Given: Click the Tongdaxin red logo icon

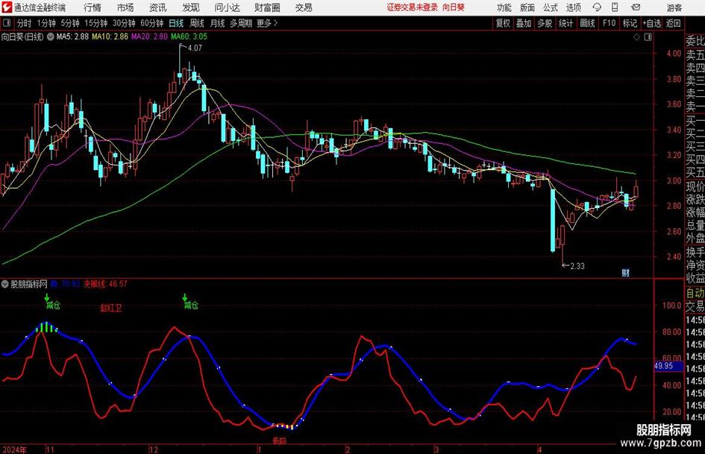Looking at the screenshot, I should pyautogui.click(x=7, y=7).
